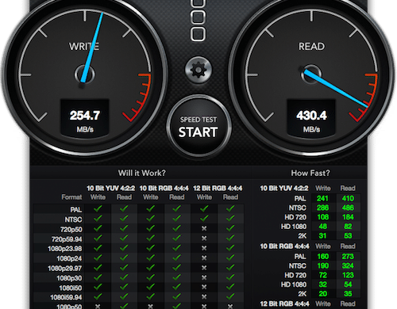The height and width of the screenshot is (309, 397).
Task: Click PAL checkmark under 10 Bit YUV Write
Action: [x=98, y=209]
